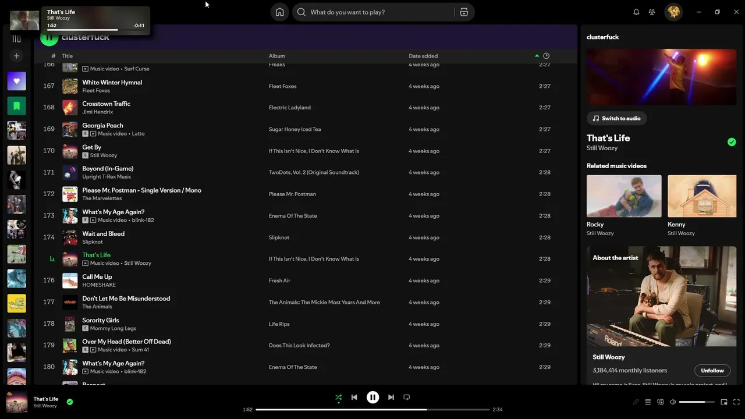The image size is (745, 419).
Task: Sort tracks by Album column header
Action: tap(276, 56)
